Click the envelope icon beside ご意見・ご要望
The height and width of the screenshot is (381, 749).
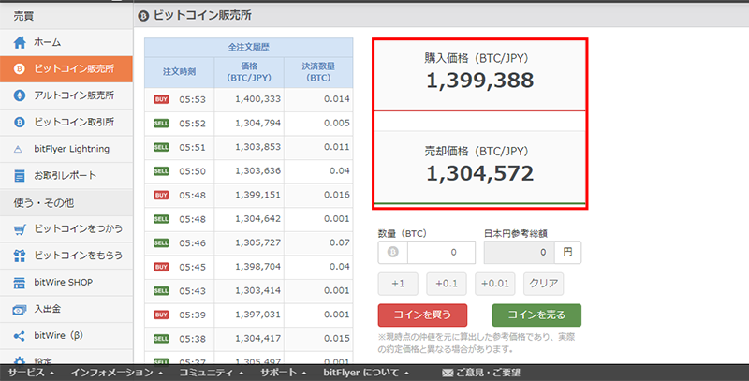click(448, 373)
